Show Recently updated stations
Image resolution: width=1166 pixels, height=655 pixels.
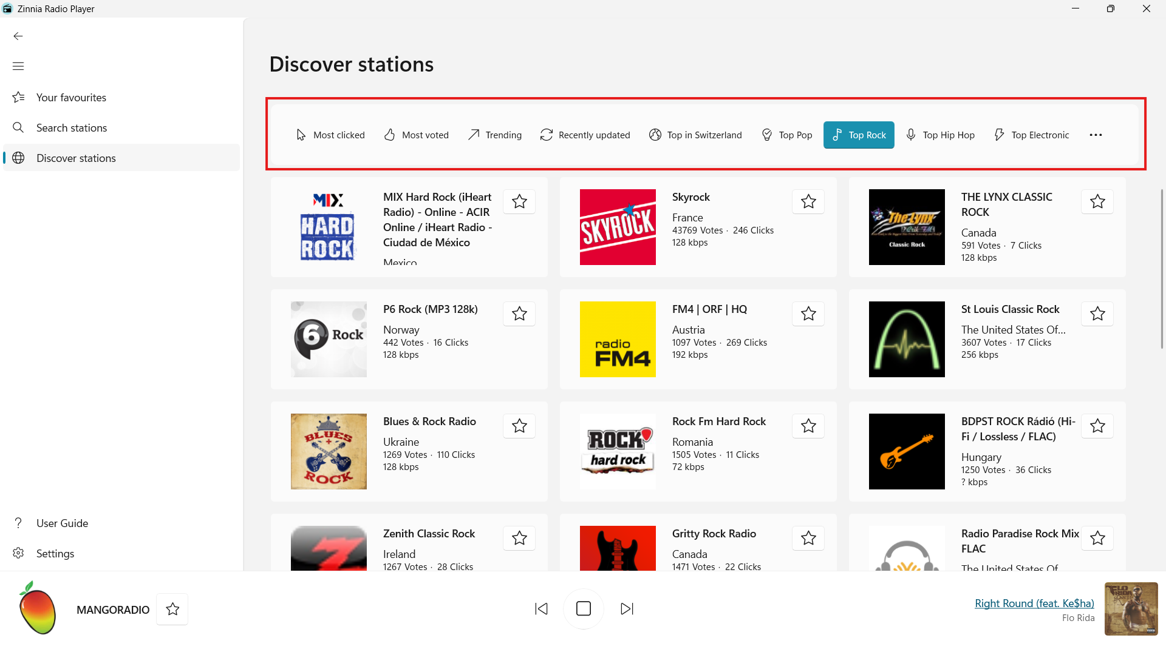pyautogui.click(x=585, y=135)
